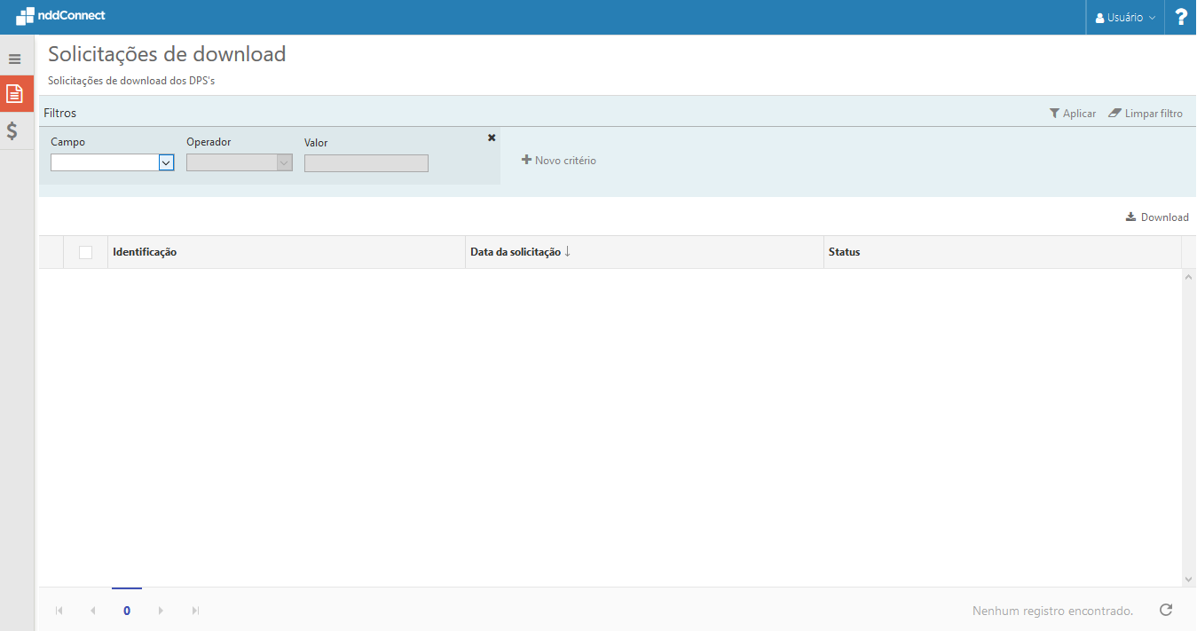Focus the Valor input field
The height and width of the screenshot is (631, 1197).
click(x=366, y=163)
